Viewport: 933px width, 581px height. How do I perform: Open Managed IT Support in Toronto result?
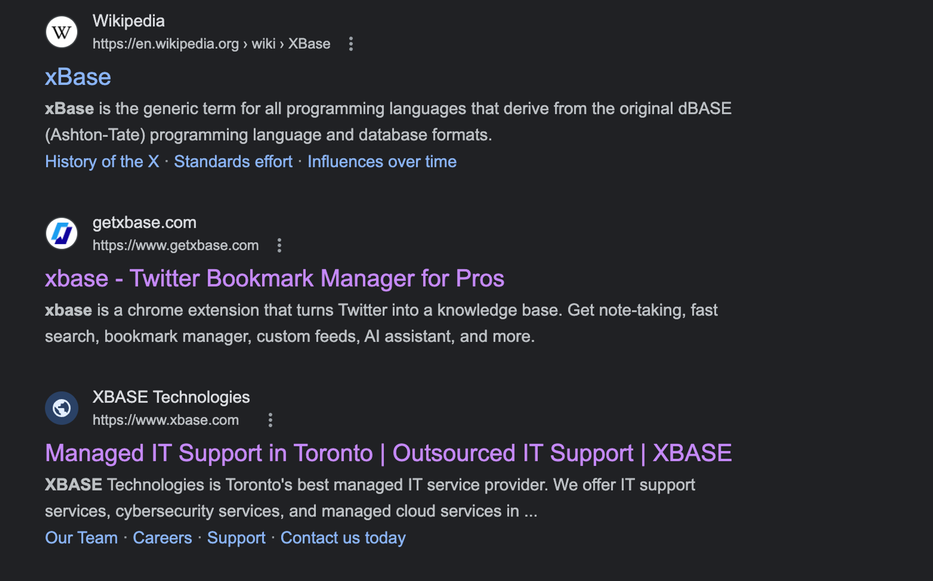(x=388, y=453)
